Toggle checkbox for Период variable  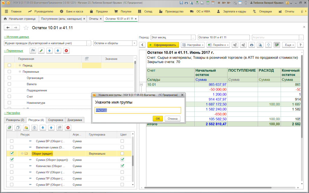(x=9, y=65)
